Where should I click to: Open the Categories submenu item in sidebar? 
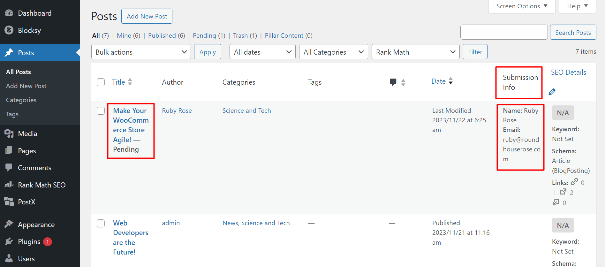(21, 100)
